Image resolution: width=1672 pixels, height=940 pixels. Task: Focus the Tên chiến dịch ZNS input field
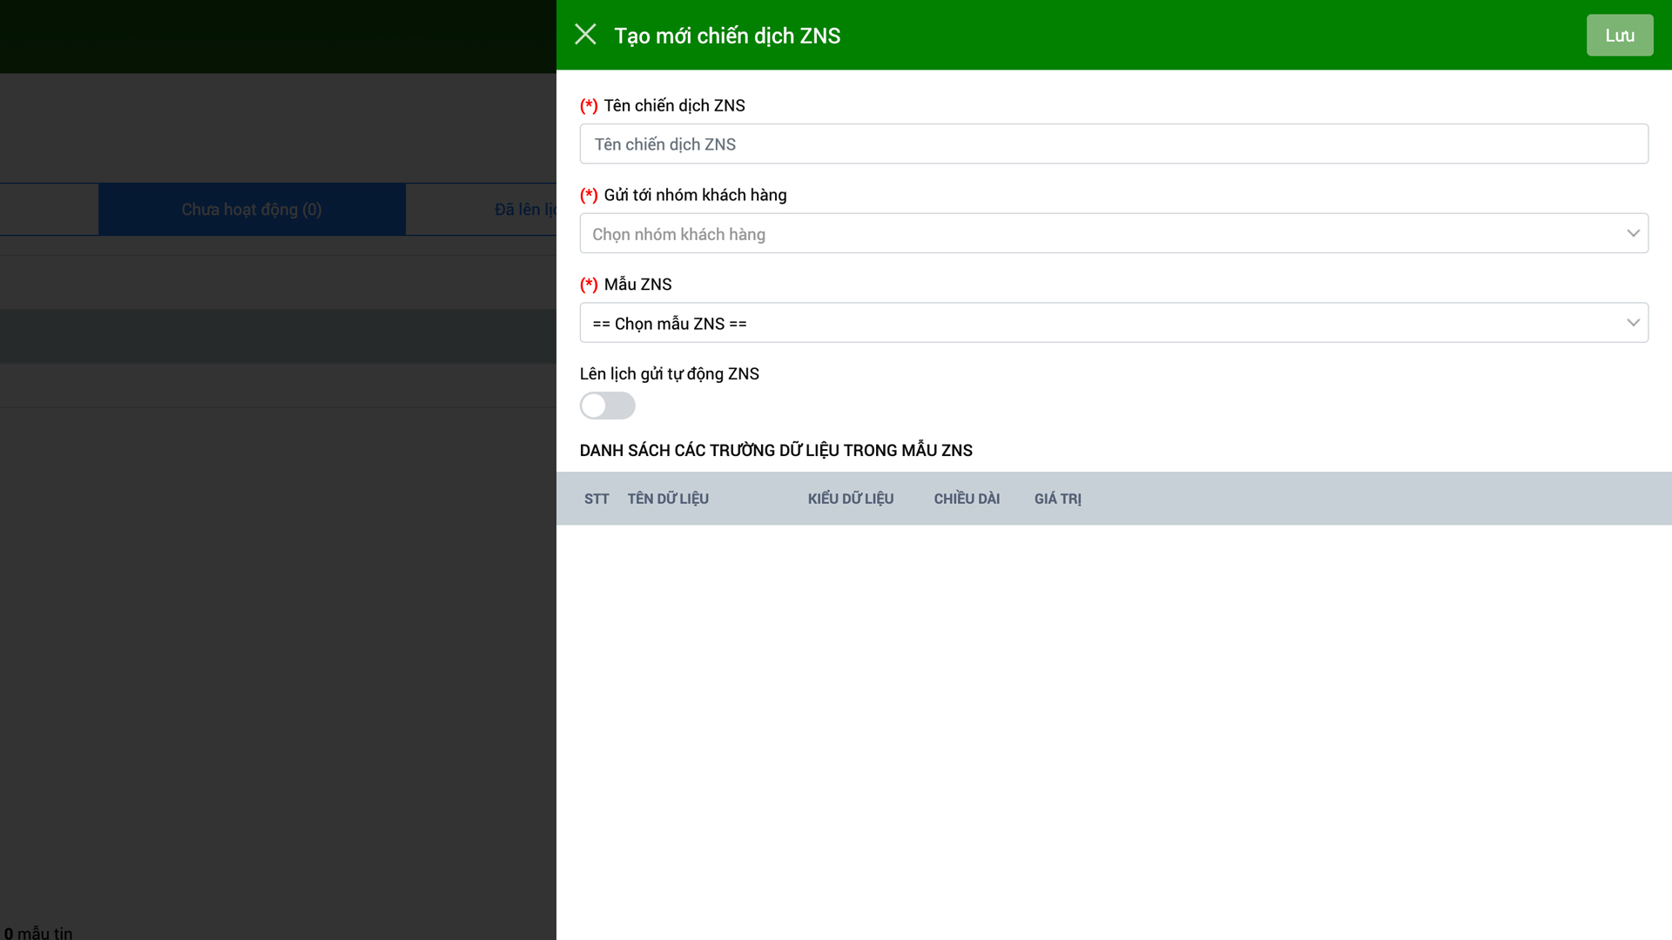click(1113, 144)
